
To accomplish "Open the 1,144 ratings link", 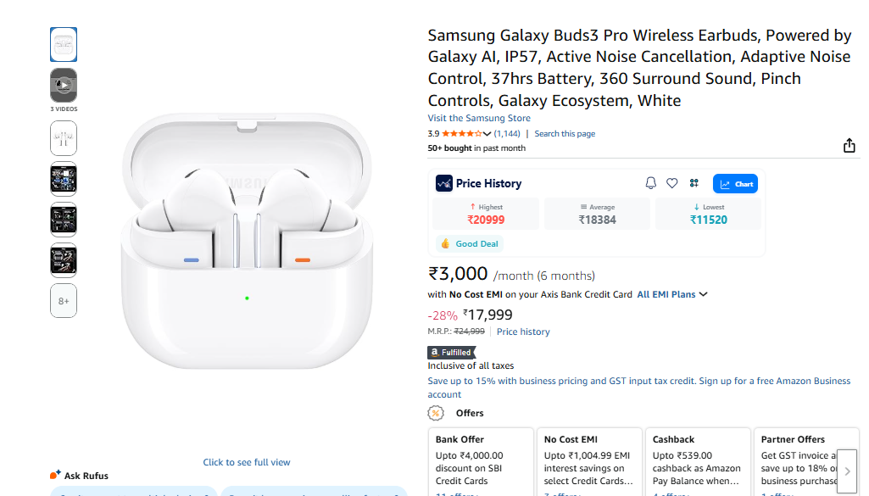I will [x=507, y=134].
